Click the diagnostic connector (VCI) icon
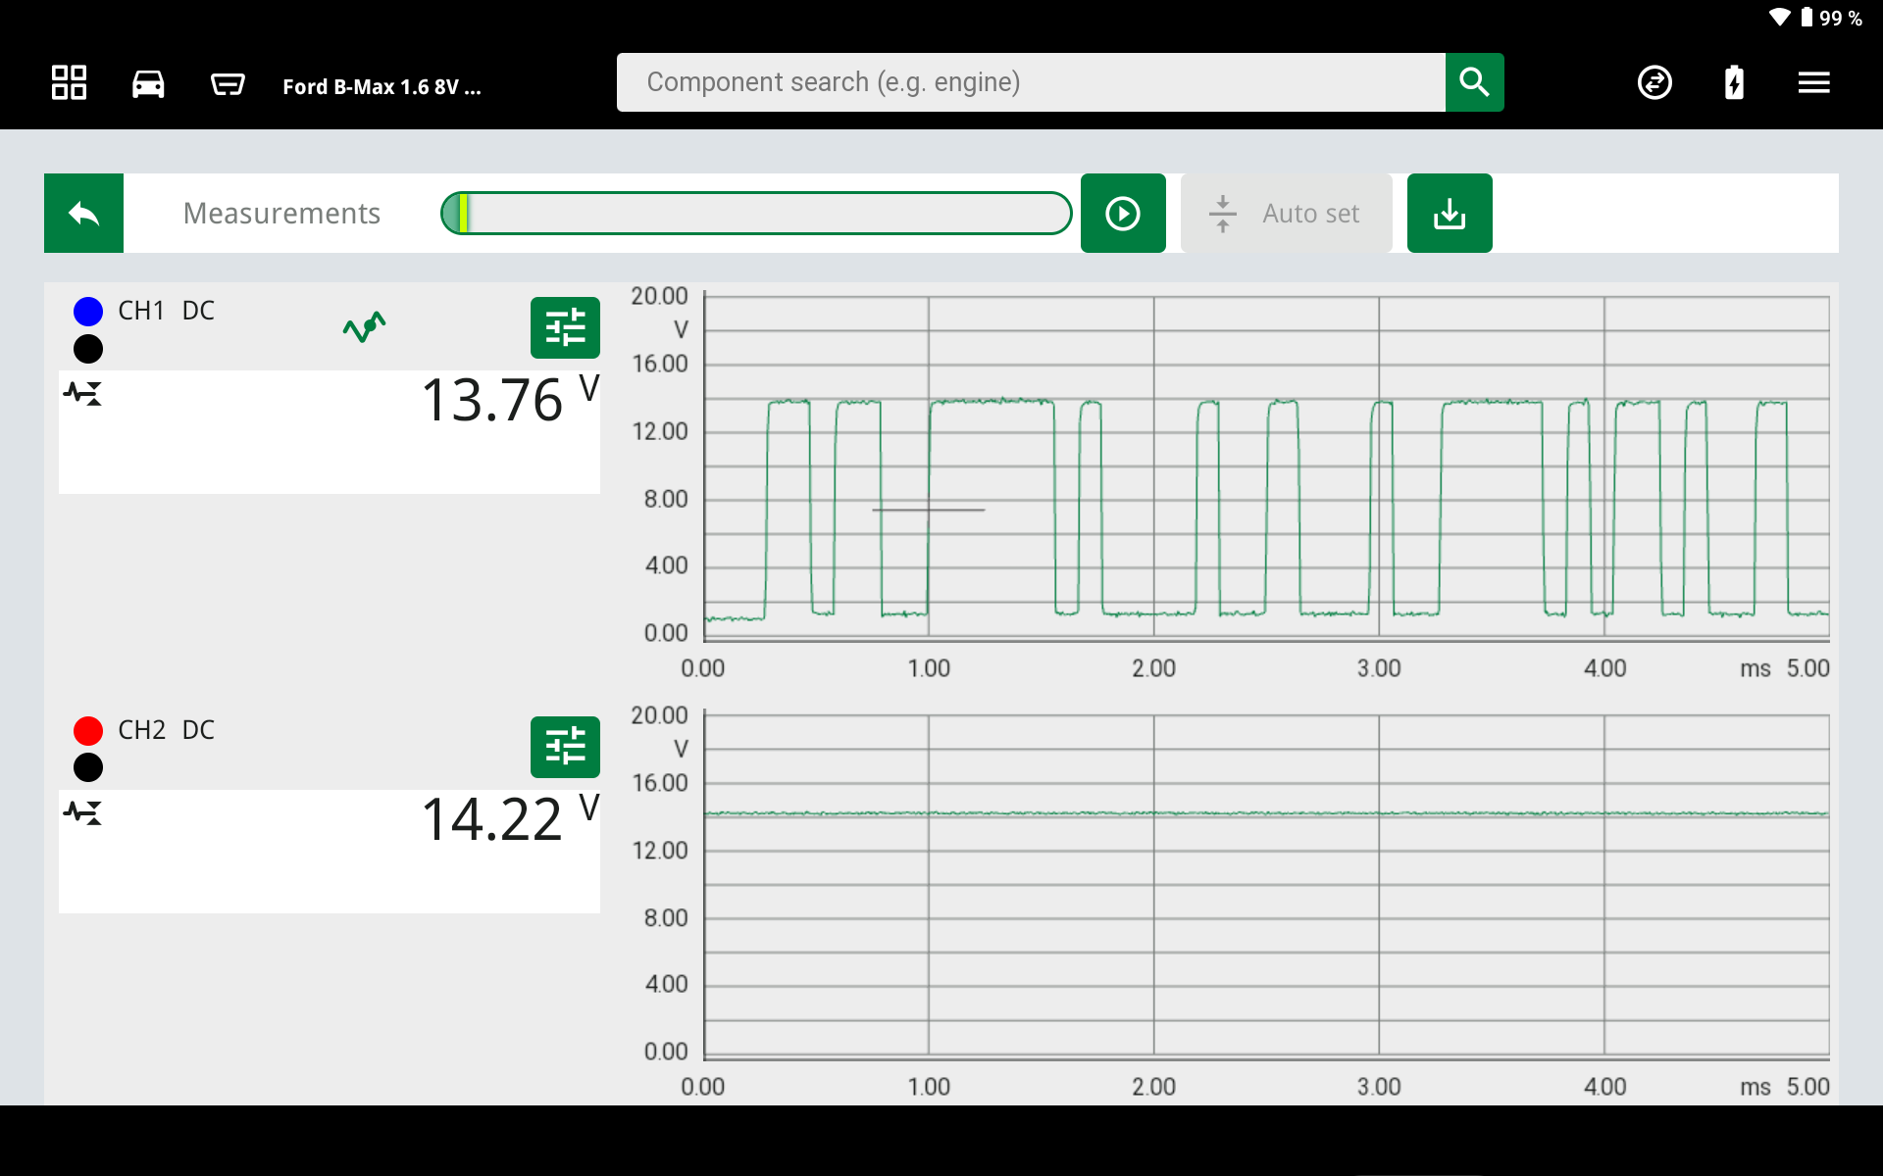Image resolution: width=1883 pixels, height=1176 pixels. [228, 83]
